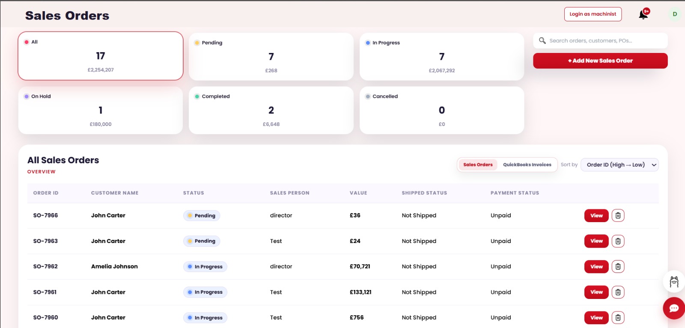Click the SHIPPED STATUS column header
Screen dimensions: 685x328
[424, 193]
